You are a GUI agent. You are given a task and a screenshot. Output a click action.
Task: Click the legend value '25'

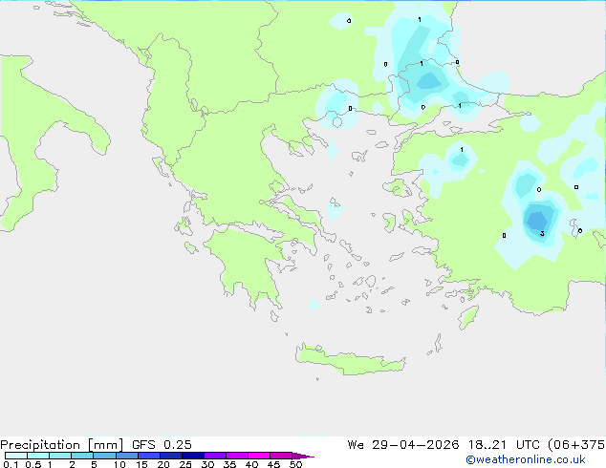(x=185, y=464)
